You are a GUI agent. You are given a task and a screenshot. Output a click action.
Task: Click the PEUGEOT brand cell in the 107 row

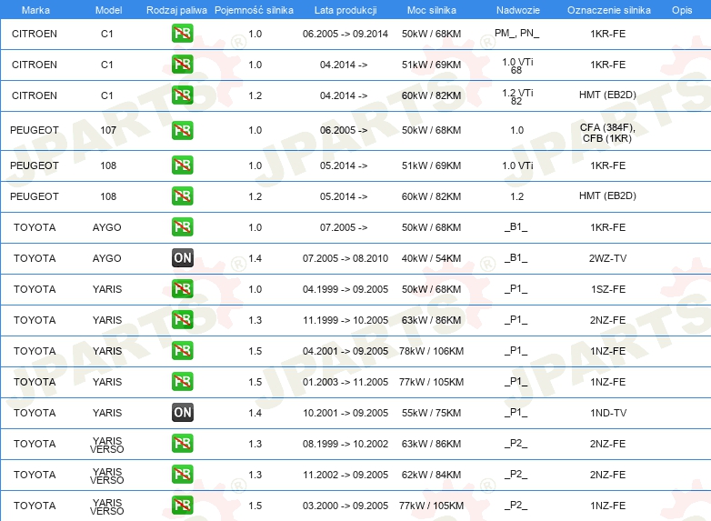click(35, 131)
